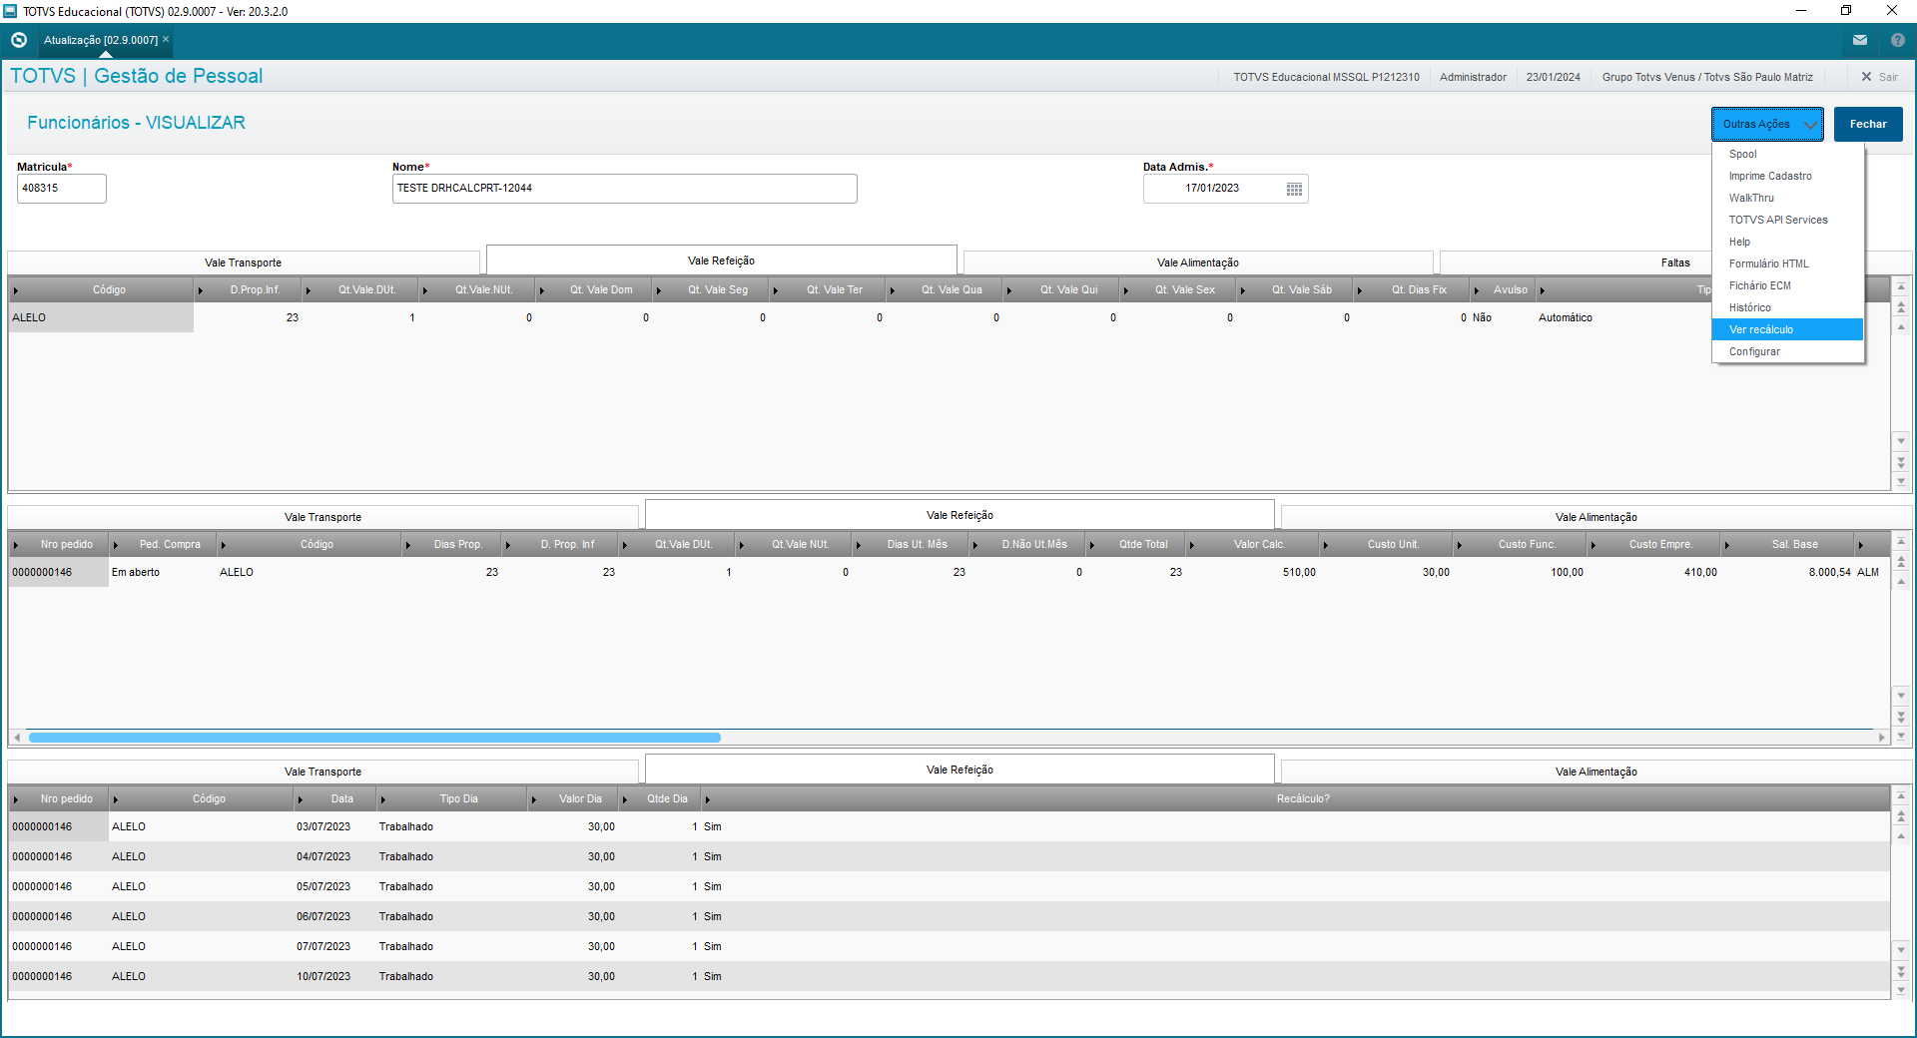Select WalkThru in the menu

(x=1787, y=198)
